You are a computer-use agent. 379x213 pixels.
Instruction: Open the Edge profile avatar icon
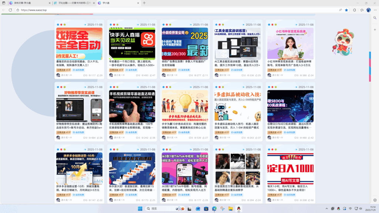pyautogui.click(x=369, y=10)
